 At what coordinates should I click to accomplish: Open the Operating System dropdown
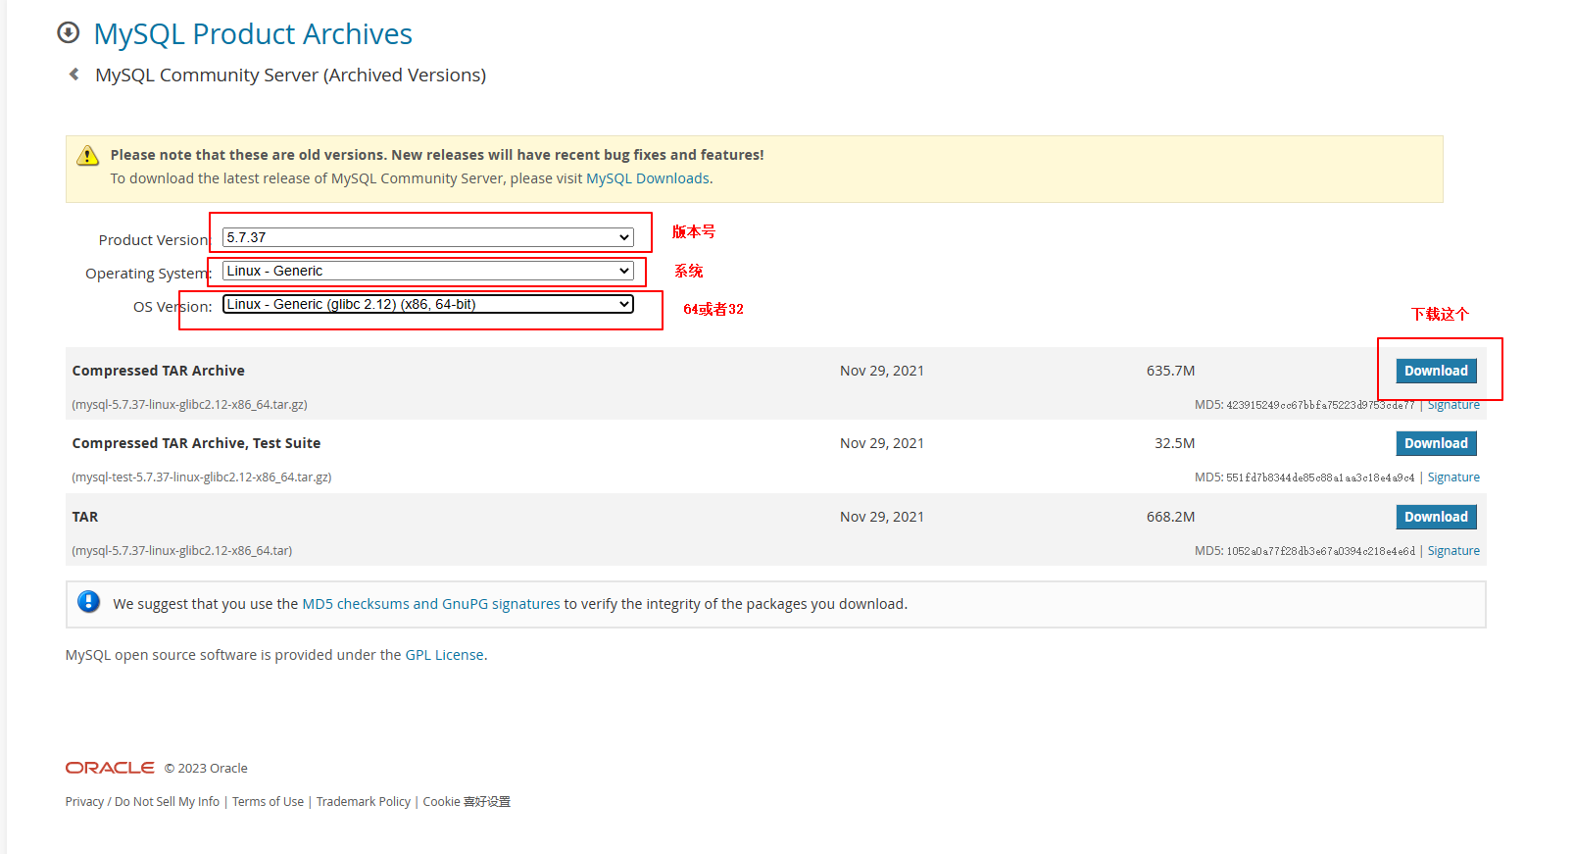point(427,271)
